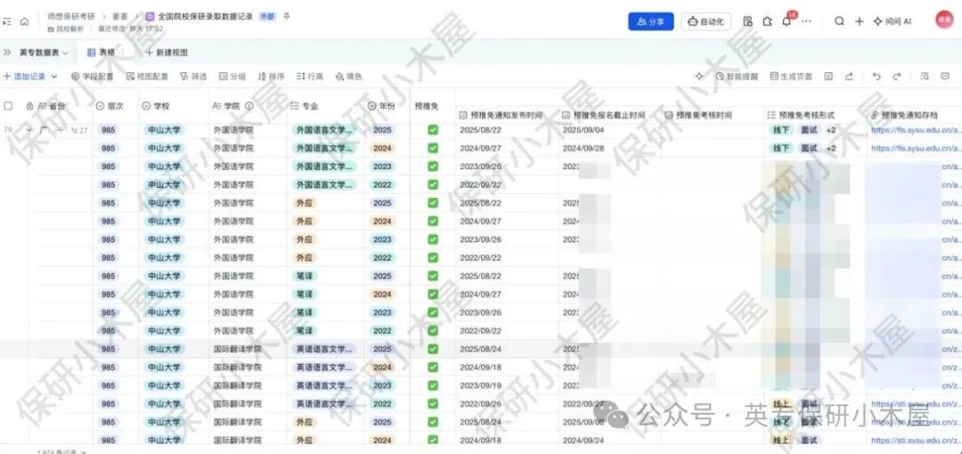Open dropdown arrow beside 添加记录
The image size is (962, 454).
click(x=54, y=77)
